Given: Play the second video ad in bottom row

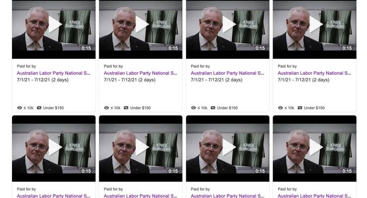Looking at the screenshot, I should pos(143,147).
